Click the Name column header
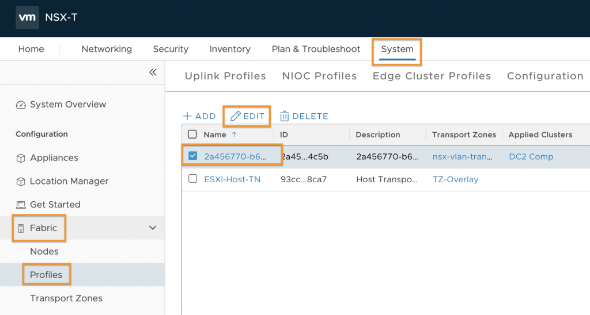 tap(215, 135)
